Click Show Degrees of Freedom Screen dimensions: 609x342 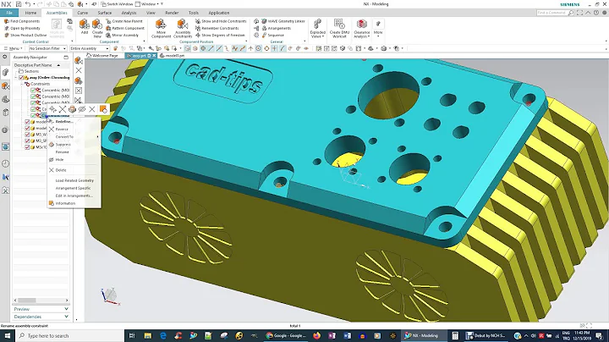(220, 35)
